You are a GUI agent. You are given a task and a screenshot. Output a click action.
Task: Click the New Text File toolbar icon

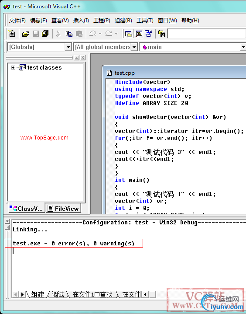(12, 34)
